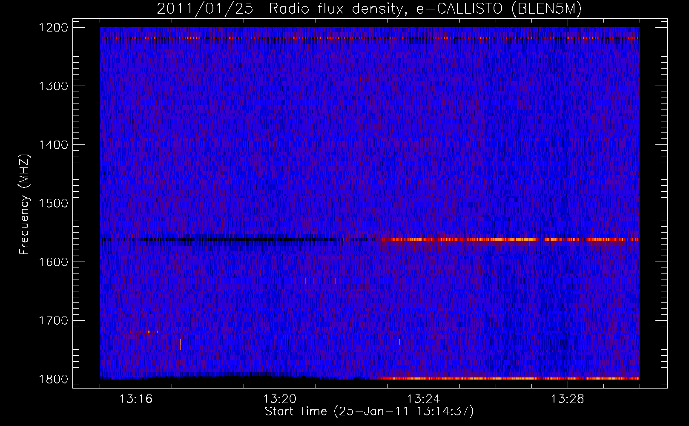This screenshot has width=689, height=426.
Task: Click the bright orange emission band near 1560 MHz
Action: (x=510, y=239)
